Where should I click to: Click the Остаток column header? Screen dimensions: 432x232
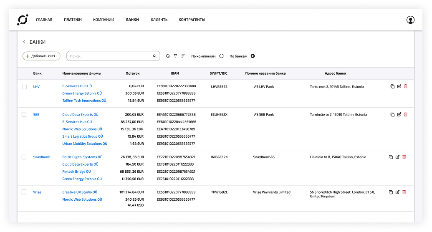(133, 73)
